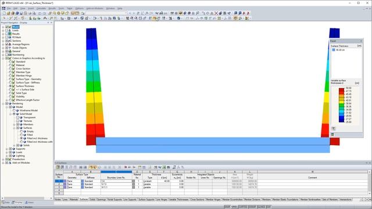The image size is (372, 209).
Task: Open the Help menu
Action: [x=120, y=8]
